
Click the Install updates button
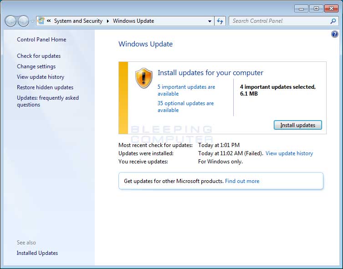tap(298, 125)
